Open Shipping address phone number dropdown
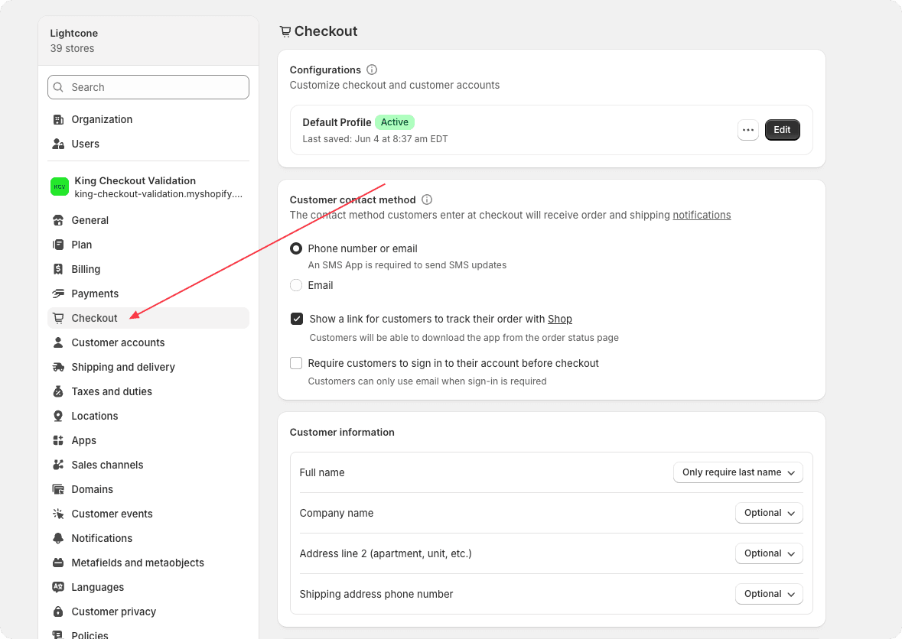The height and width of the screenshot is (639, 902). pos(769,594)
